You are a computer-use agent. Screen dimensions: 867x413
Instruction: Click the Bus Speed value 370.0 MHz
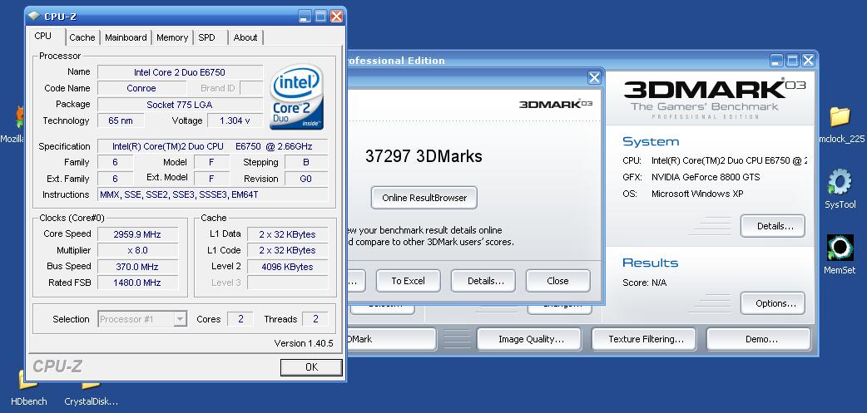tap(137, 267)
